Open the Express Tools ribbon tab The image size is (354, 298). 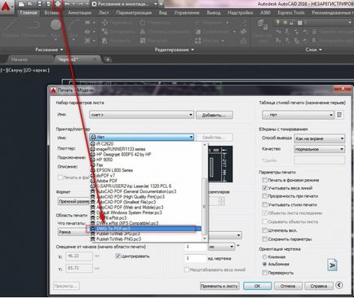291,13
